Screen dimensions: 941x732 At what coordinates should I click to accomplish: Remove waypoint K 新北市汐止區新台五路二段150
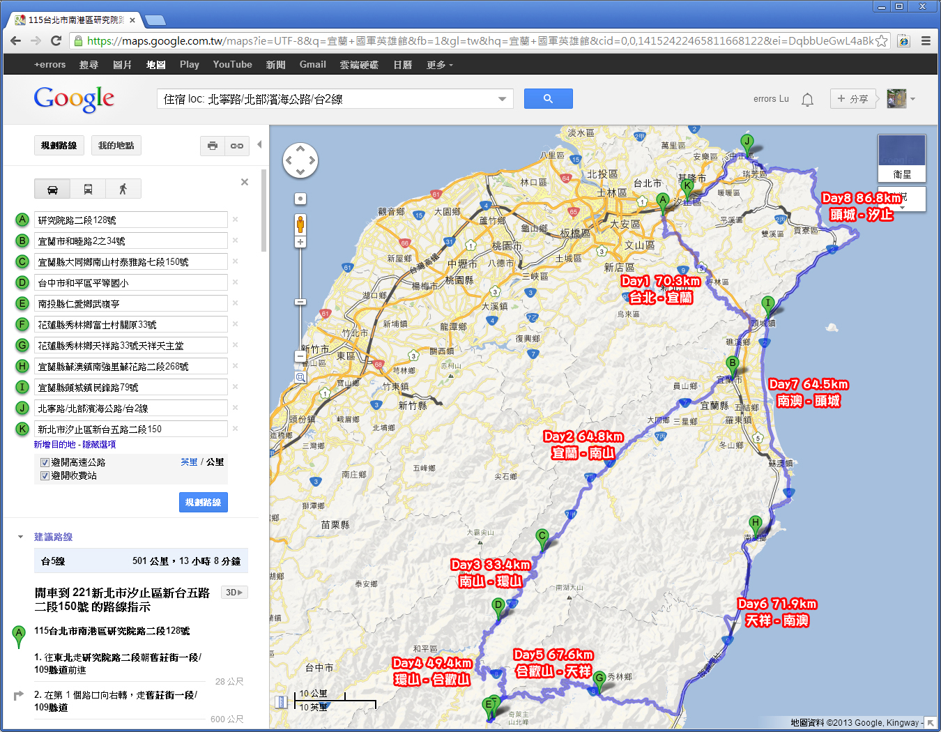[x=236, y=429]
